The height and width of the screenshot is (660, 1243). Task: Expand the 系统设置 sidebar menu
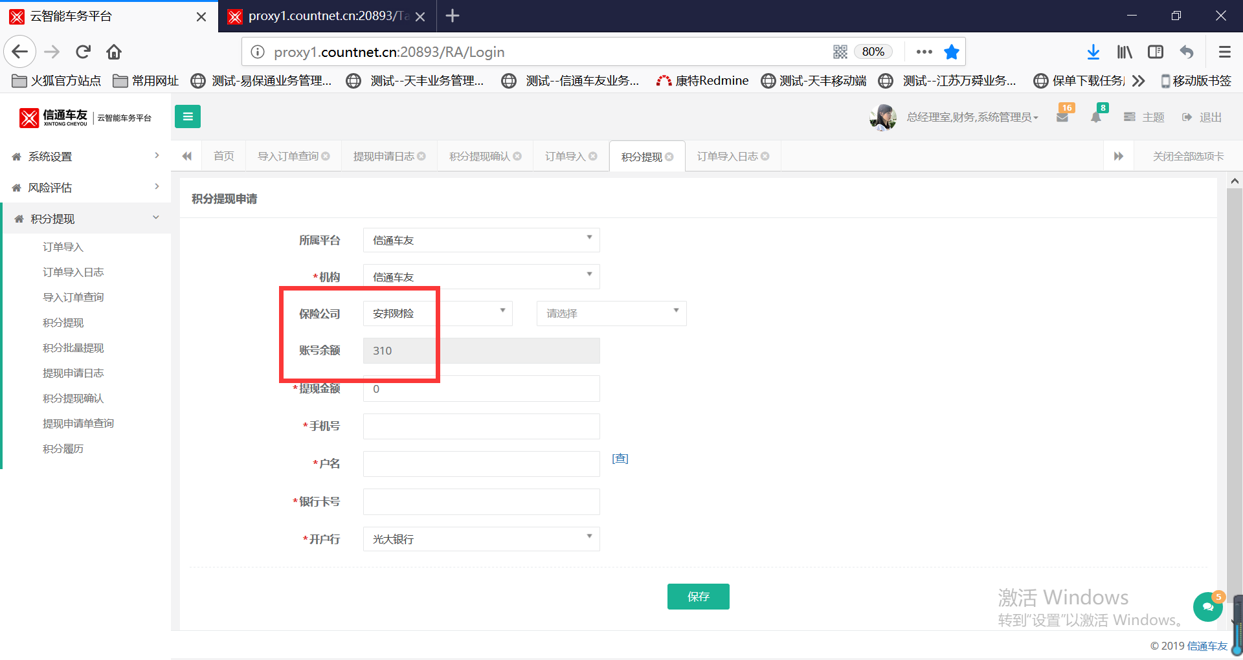click(85, 157)
